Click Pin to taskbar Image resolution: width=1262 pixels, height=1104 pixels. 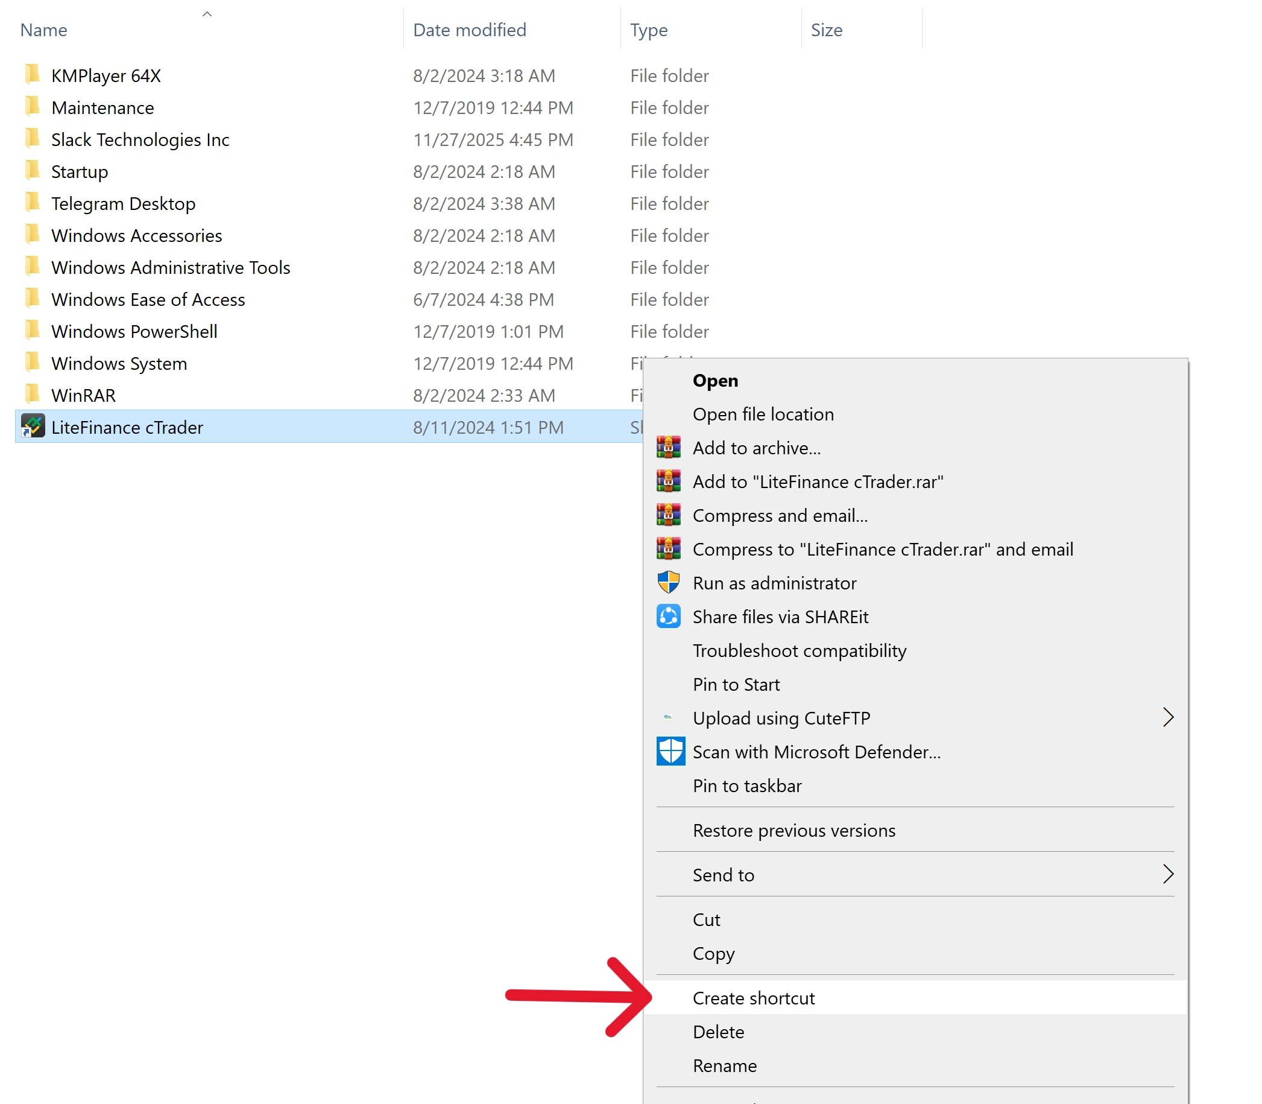tap(746, 785)
